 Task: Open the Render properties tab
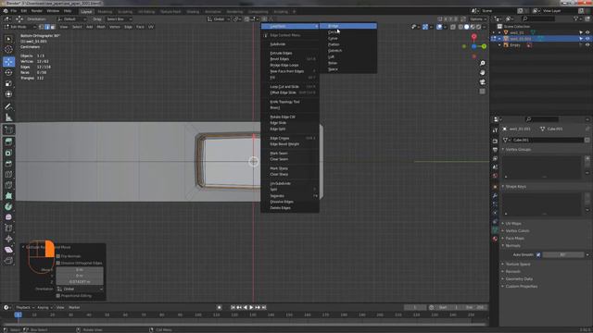(495, 141)
